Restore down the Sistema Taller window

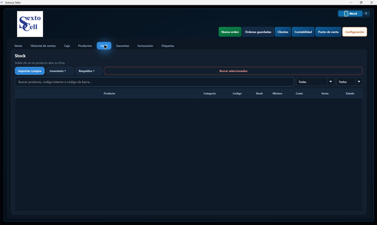click(361, 2)
